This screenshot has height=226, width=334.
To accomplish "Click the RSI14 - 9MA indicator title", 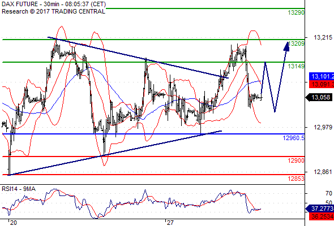I will [19, 189].
